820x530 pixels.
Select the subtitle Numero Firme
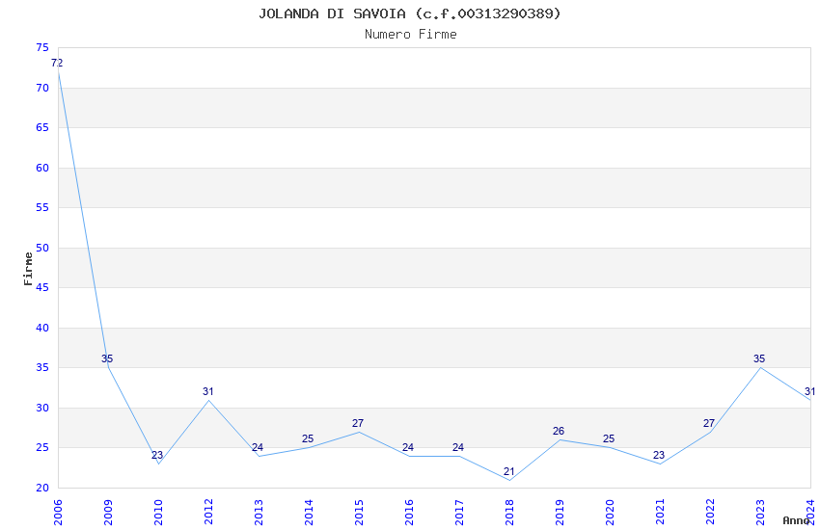[x=411, y=35]
